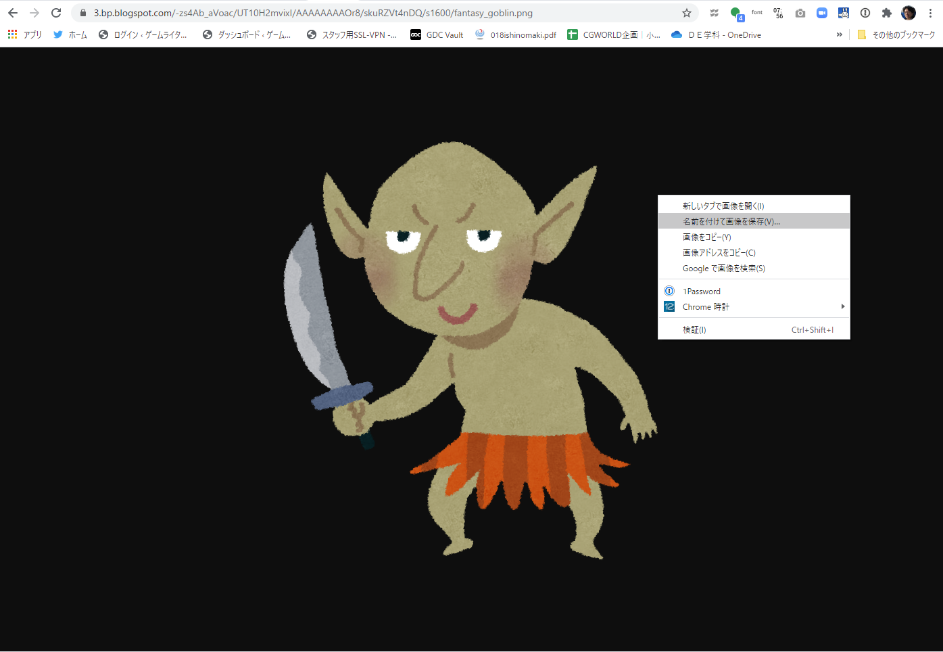The image size is (943, 652).
Task: Click the browser forward arrow
Action: [x=34, y=13]
